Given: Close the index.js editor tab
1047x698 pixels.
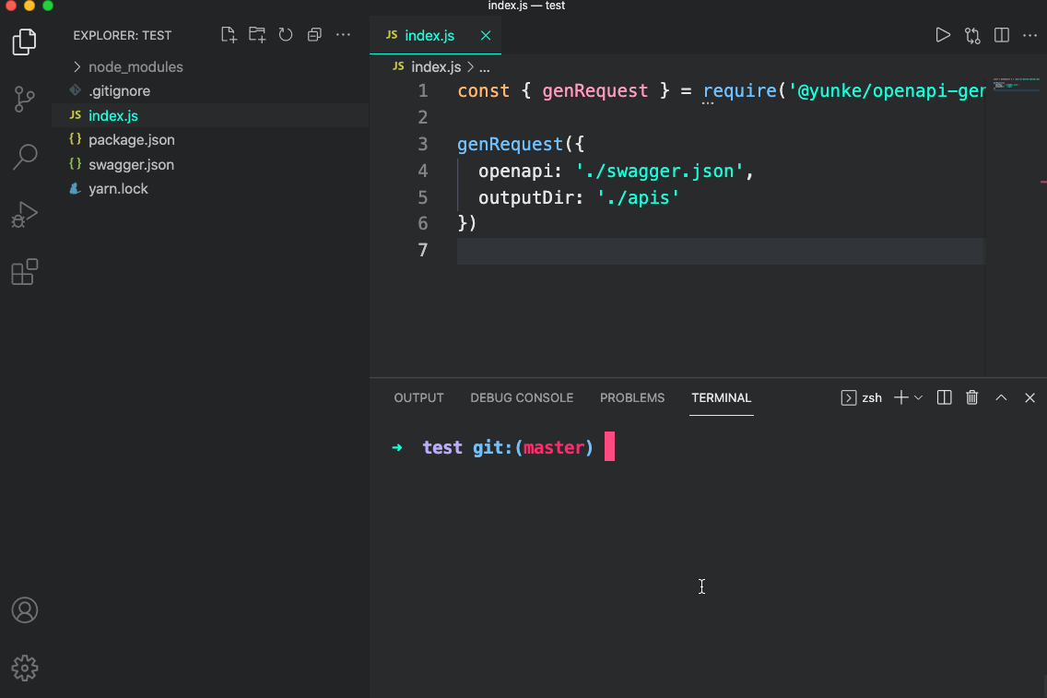Looking at the screenshot, I should coord(486,35).
